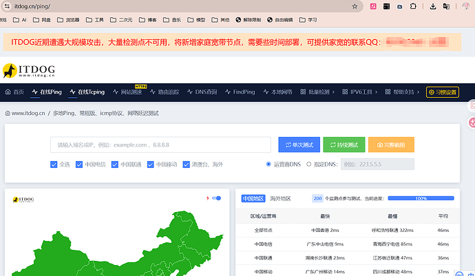Open the 其他 bookmarks folder

point(220,20)
